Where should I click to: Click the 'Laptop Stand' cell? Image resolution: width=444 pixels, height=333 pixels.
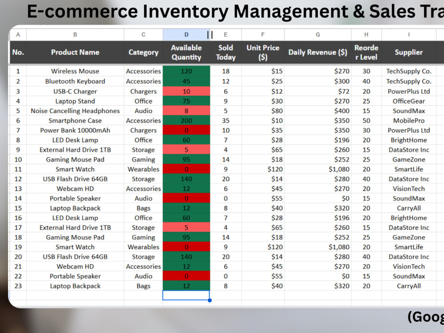tap(75, 101)
